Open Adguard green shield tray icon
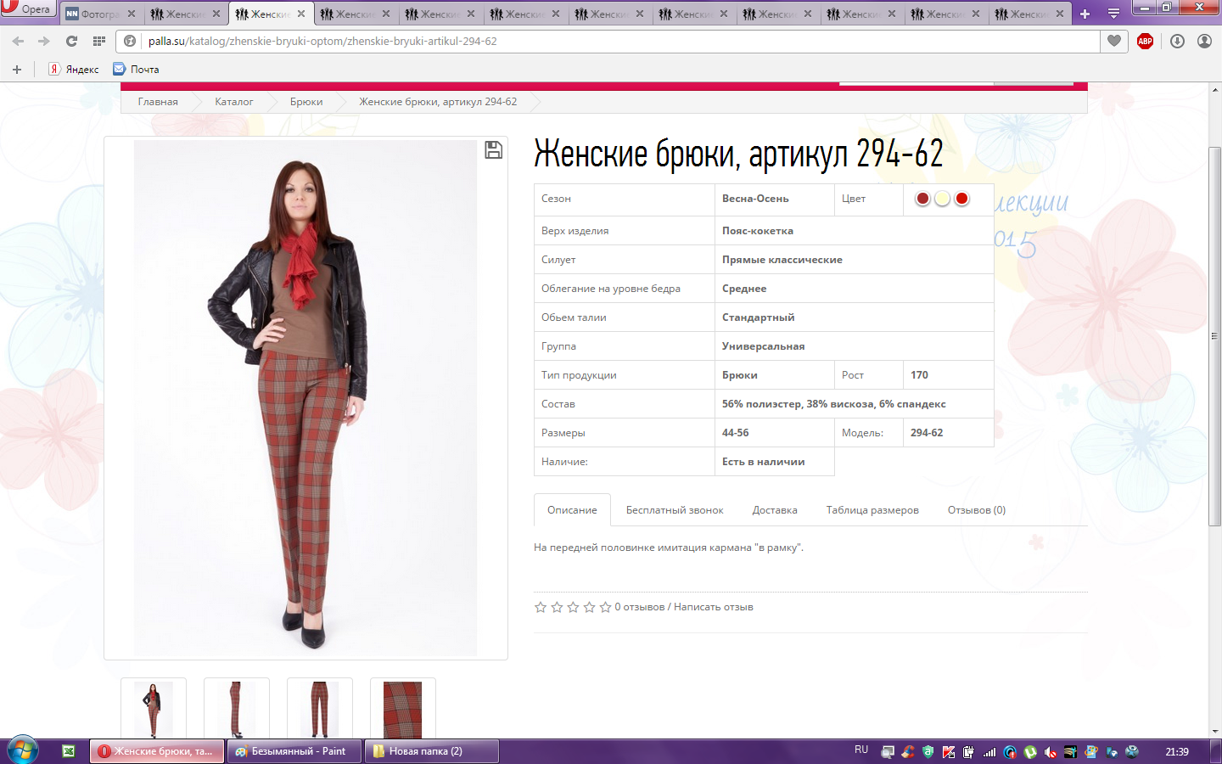 tap(928, 752)
